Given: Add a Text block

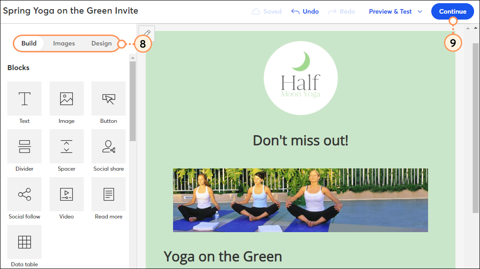Looking at the screenshot, I should 25,98.
